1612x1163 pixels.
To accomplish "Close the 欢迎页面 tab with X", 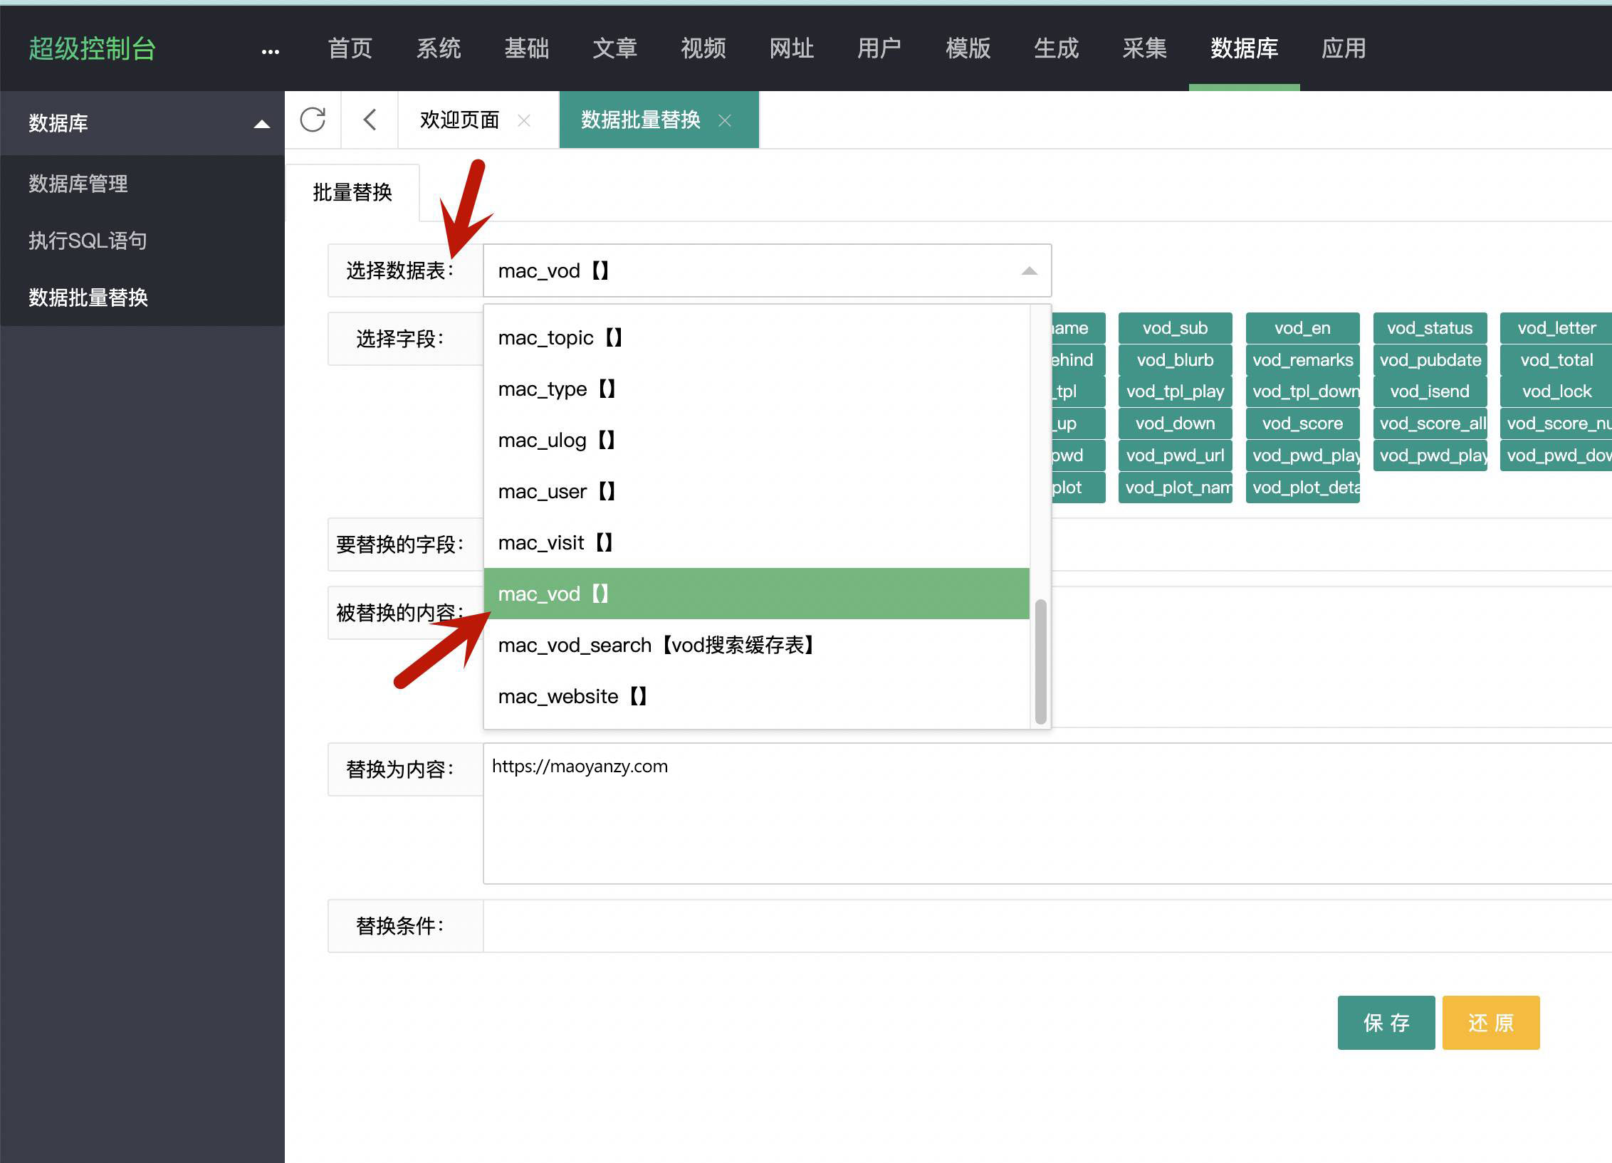I will click(x=524, y=120).
